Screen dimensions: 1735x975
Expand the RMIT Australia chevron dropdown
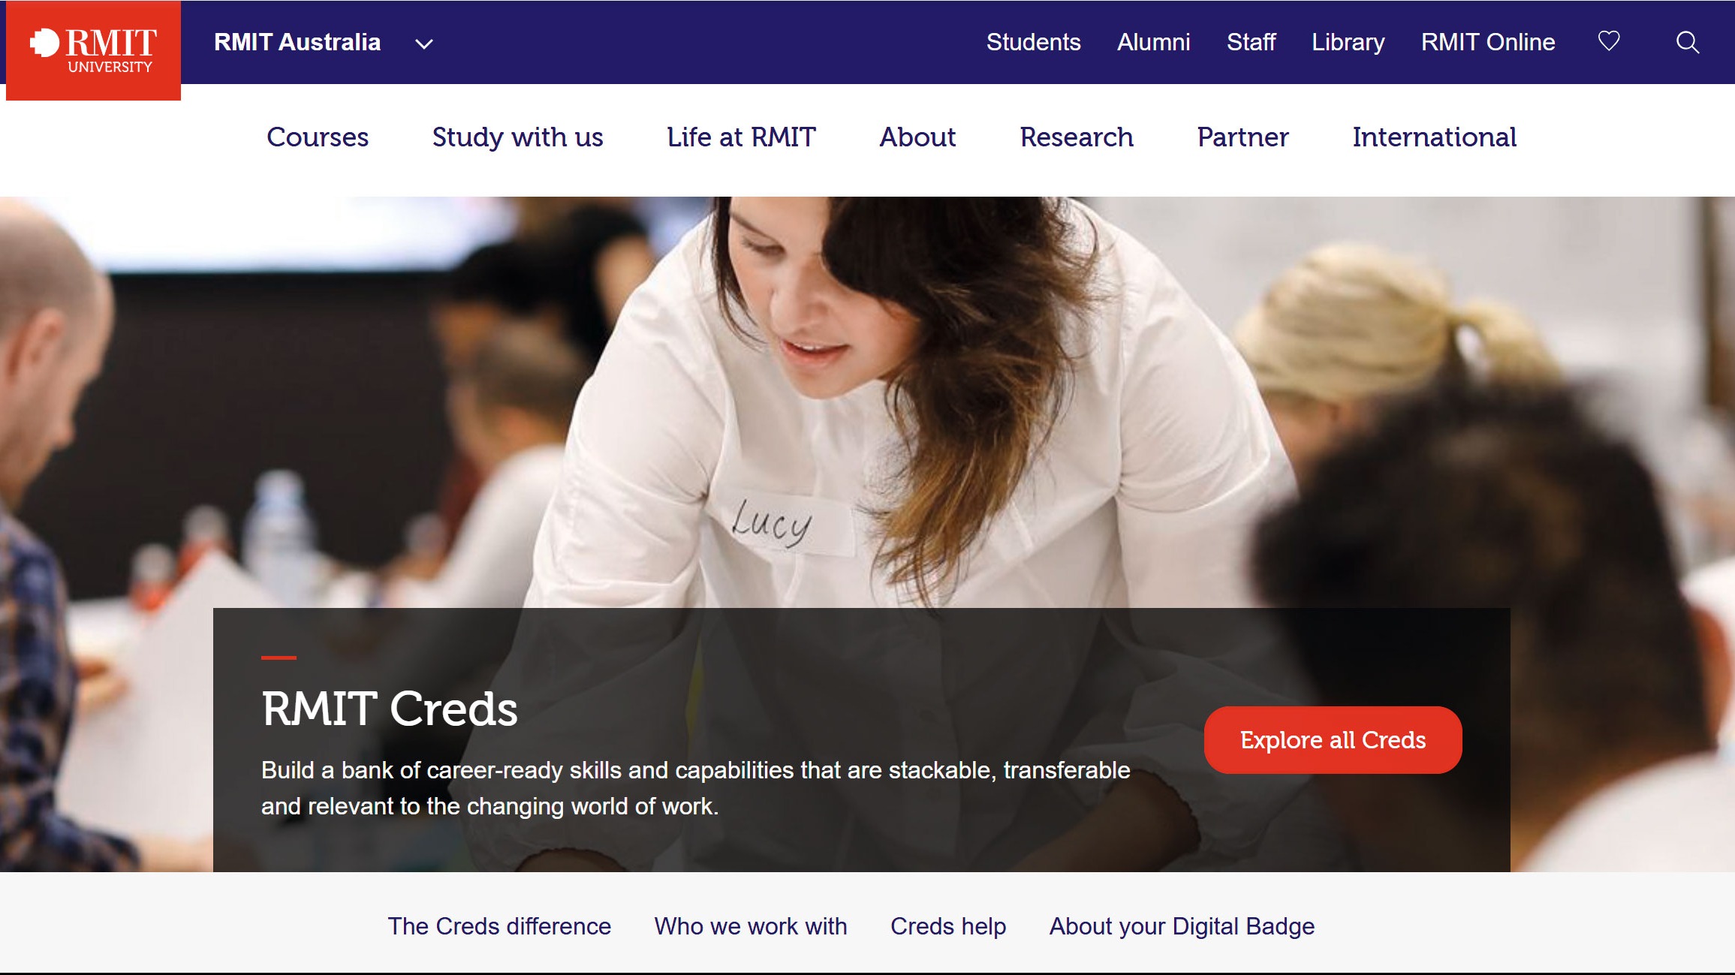pos(424,44)
